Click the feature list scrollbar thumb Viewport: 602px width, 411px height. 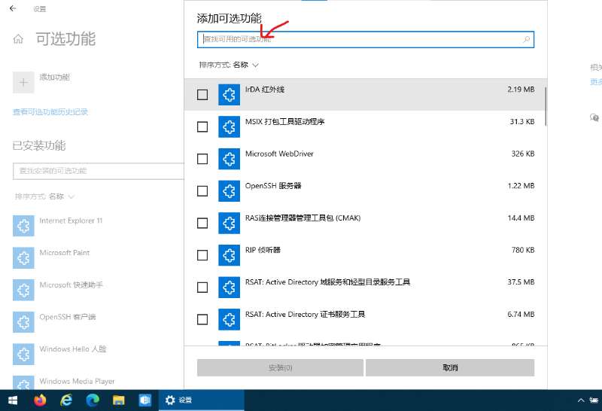[x=545, y=107]
